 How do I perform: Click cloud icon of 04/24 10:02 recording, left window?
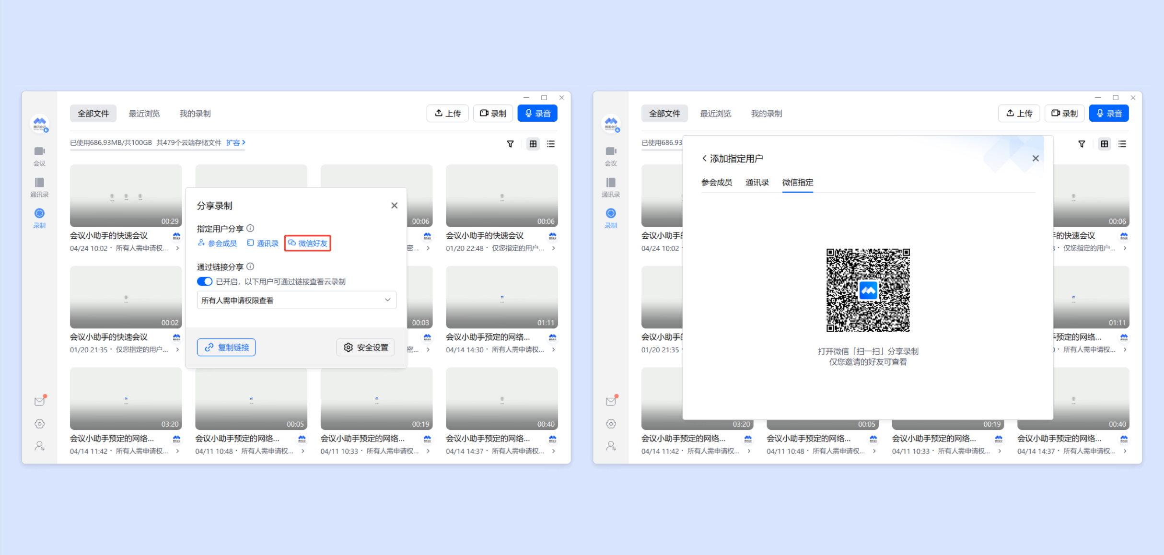tap(176, 236)
